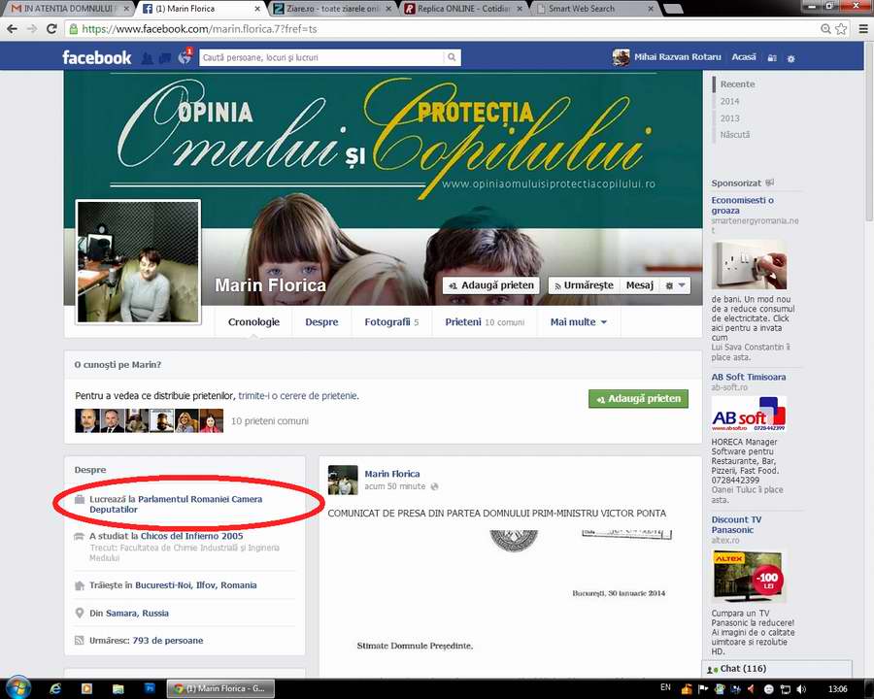
Task: Jump to Născută in timeline
Action: (x=735, y=135)
